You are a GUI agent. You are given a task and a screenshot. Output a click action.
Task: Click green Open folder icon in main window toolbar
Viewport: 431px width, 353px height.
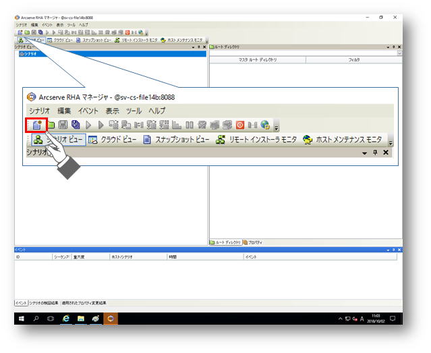tap(27, 32)
